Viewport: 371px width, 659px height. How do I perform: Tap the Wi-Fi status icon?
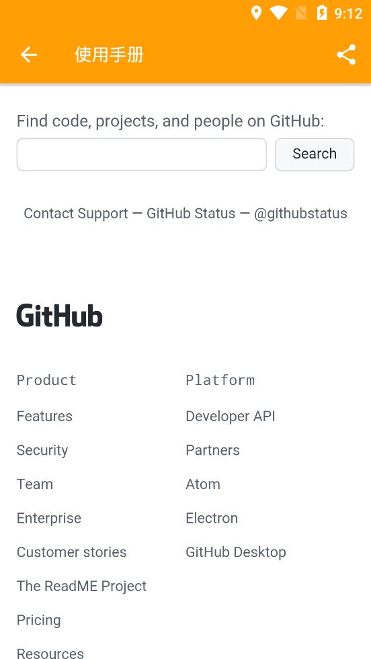(278, 13)
